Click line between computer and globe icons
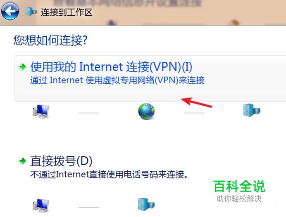 (x=88, y=113)
